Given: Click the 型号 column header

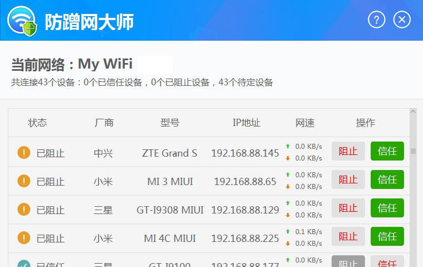Looking at the screenshot, I should pyautogui.click(x=170, y=123).
